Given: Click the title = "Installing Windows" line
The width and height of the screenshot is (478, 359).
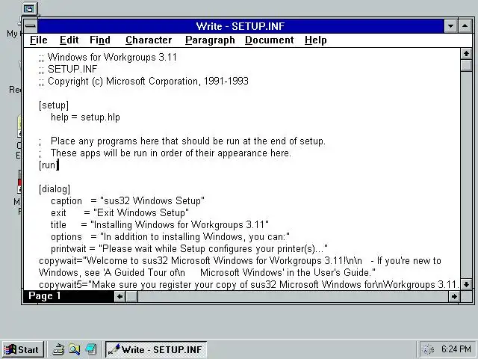Looking at the screenshot, I should 159,225.
